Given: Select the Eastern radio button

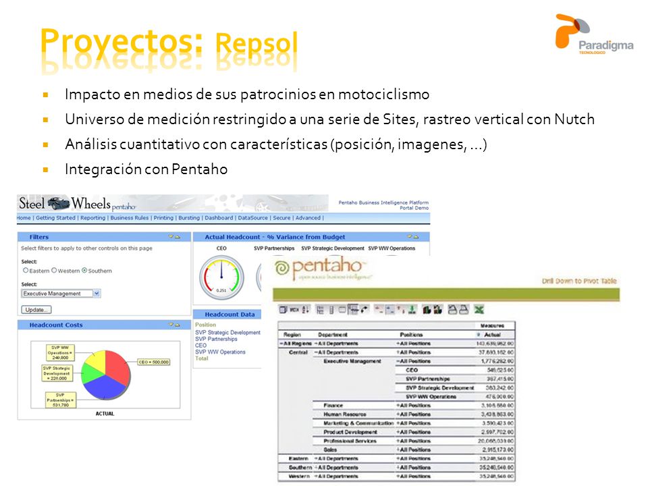Looking at the screenshot, I should [26, 270].
